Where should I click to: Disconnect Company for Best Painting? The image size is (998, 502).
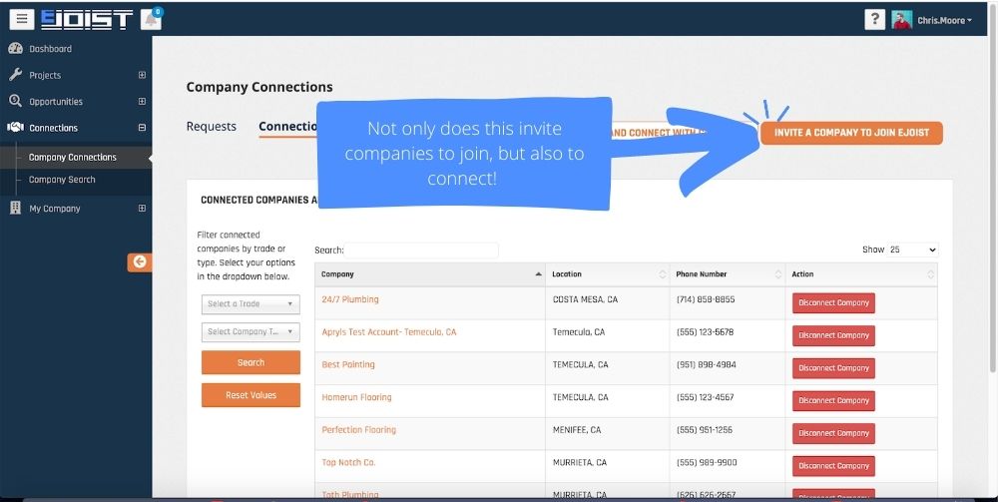tap(833, 367)
